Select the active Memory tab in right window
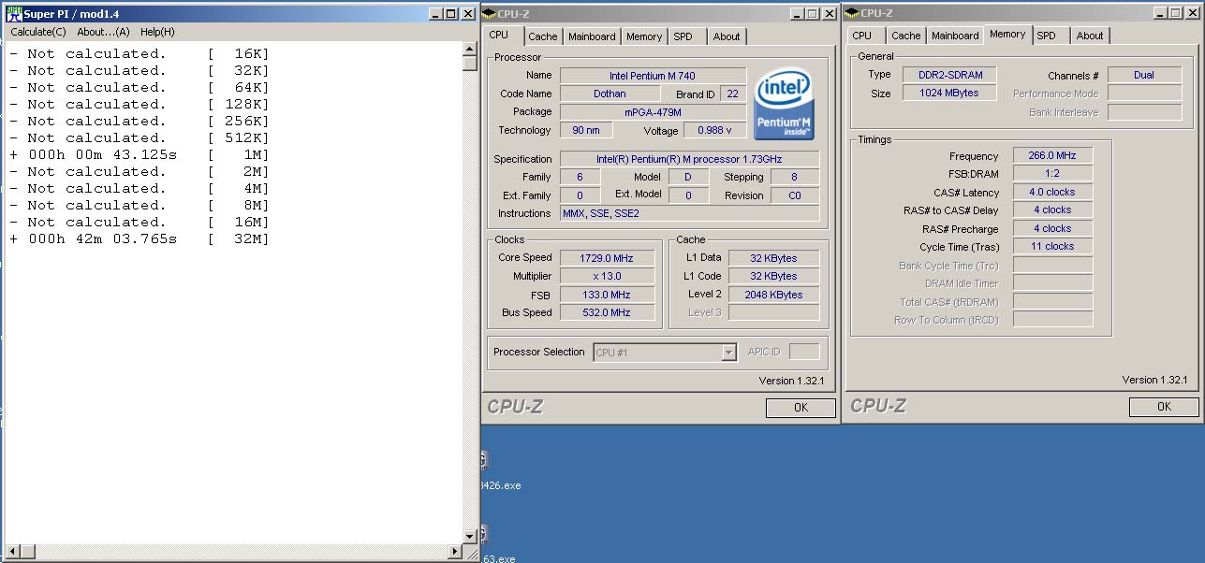 pyautogui.click(x=1007, y=34)
